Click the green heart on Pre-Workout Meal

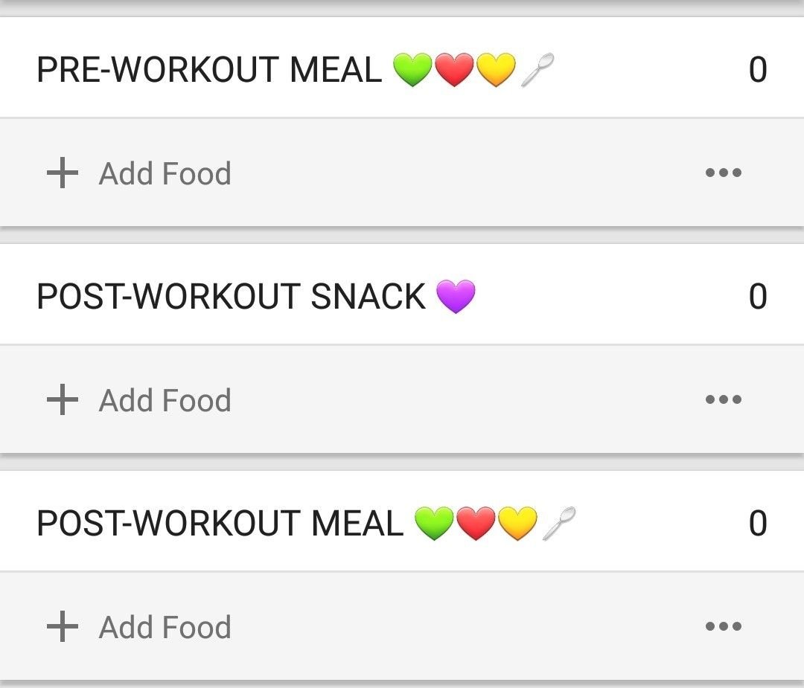412,71
